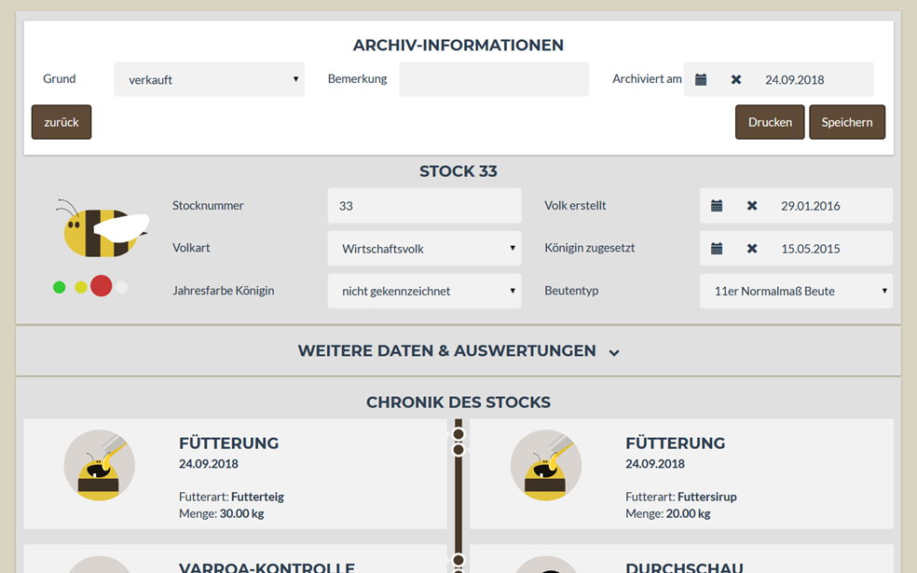
Task: Click the Fütterung heading of Futtersirup entry
Action: tap(676, 443)
